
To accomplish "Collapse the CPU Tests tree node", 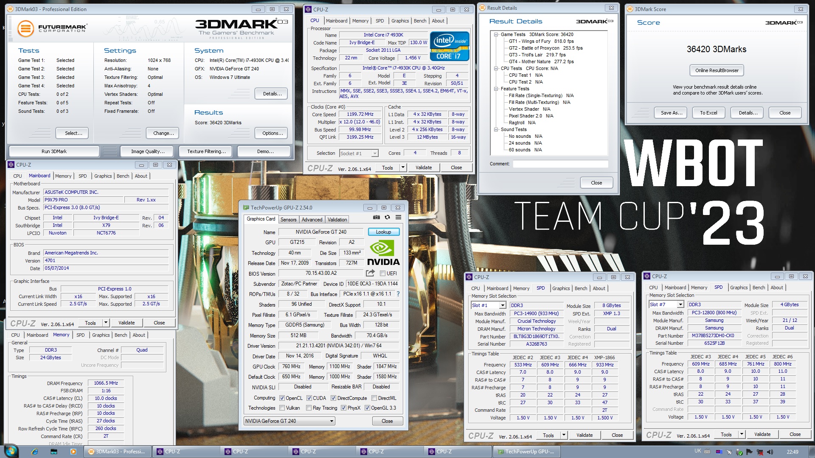I will [496, 68].
